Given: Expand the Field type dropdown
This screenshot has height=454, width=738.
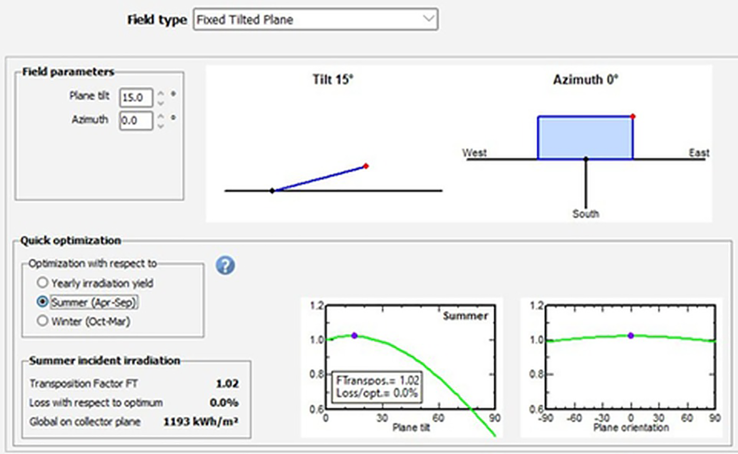Looking at the screenshot, I should click(x=428, y=19).
